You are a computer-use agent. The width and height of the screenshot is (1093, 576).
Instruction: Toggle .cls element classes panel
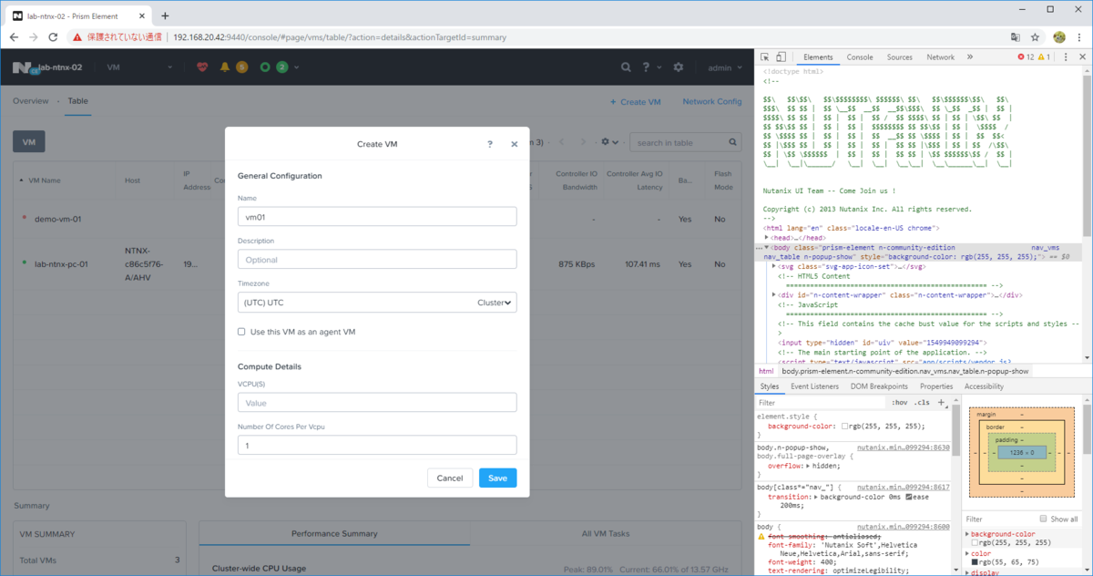923,402
